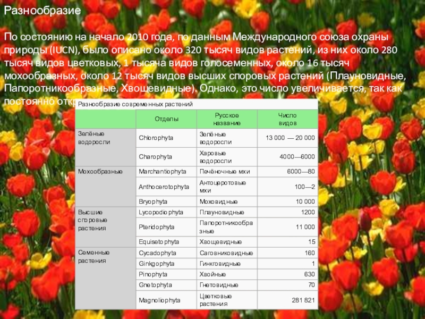Select the 'Bryophyta' row cell
Image resolution: width=425 pixels, height=319 pixels.
(153, 202)
